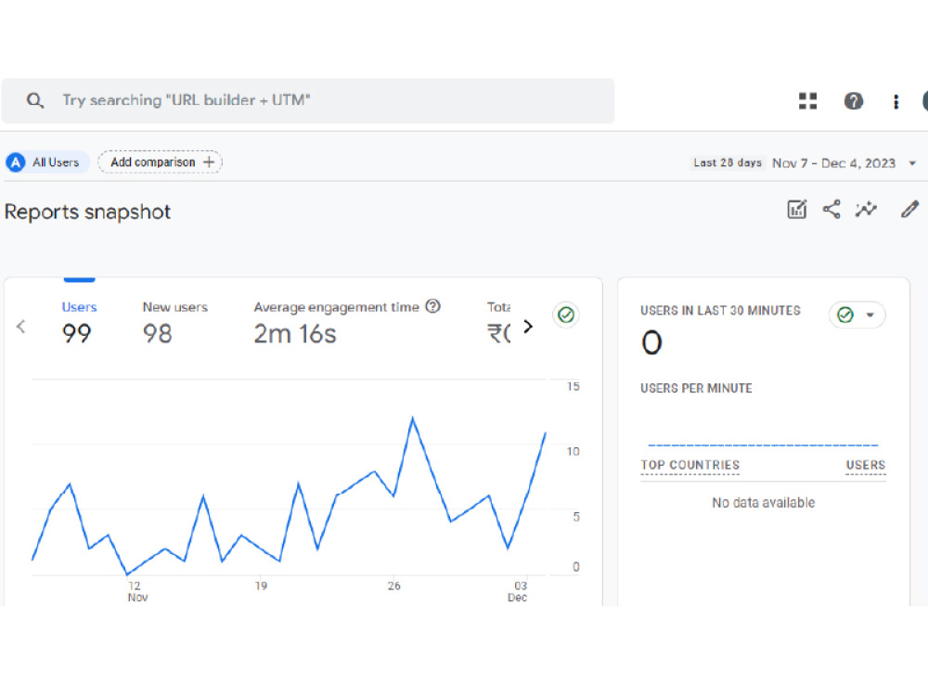This screenshot has width=928, height=696.
Task: Select the All Users segment chip
Action: coord(47,162)
